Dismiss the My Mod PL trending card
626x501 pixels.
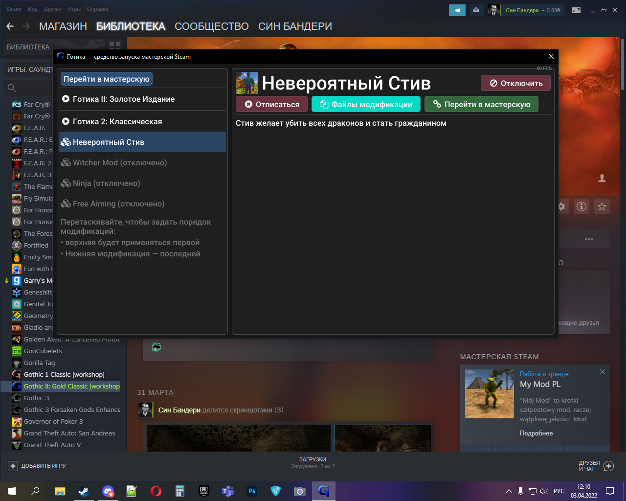pyautogui.click(x=603, y=372)
